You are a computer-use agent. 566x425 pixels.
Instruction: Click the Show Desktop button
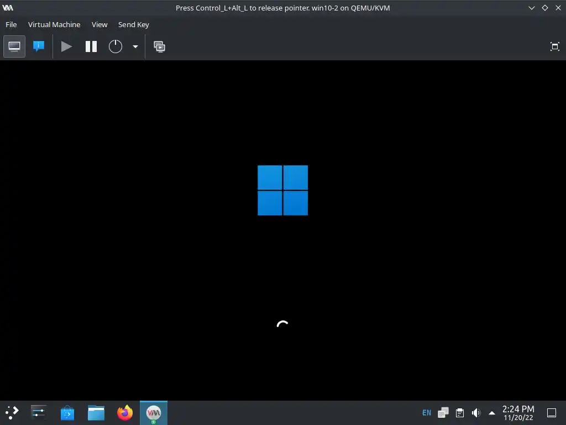(x=552, y=413)
